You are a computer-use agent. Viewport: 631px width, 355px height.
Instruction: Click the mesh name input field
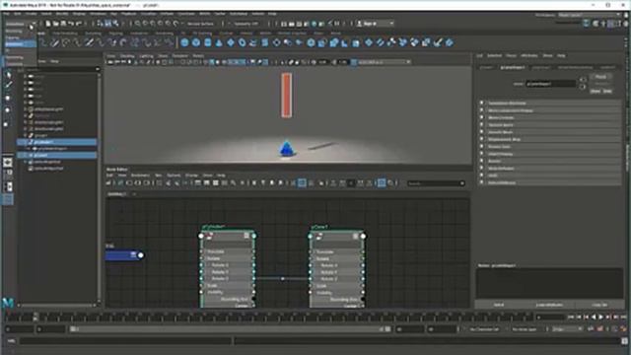(x=550, y=84)
